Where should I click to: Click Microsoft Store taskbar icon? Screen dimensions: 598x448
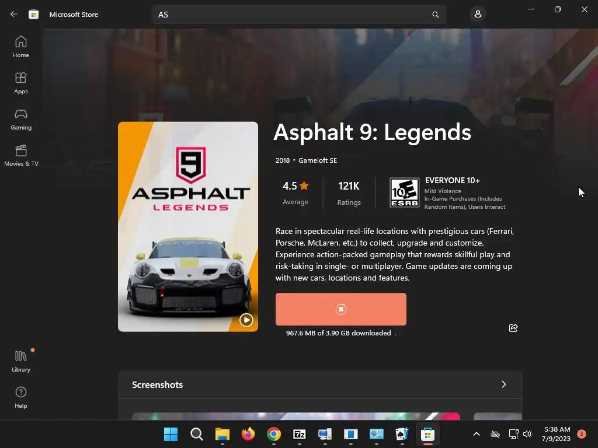point(428,434)
